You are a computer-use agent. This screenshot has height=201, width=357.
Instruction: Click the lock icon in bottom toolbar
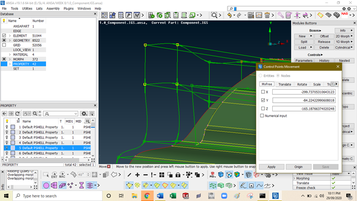(178, 175)
